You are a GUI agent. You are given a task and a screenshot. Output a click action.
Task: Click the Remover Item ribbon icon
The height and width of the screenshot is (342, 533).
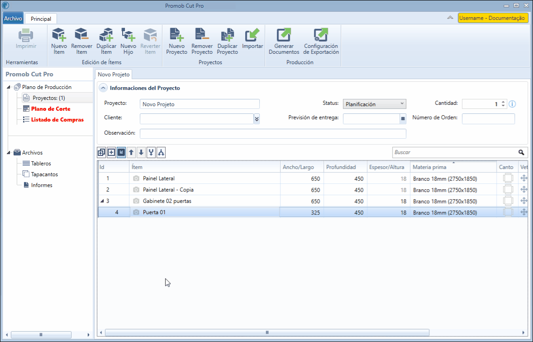point(81,35)
